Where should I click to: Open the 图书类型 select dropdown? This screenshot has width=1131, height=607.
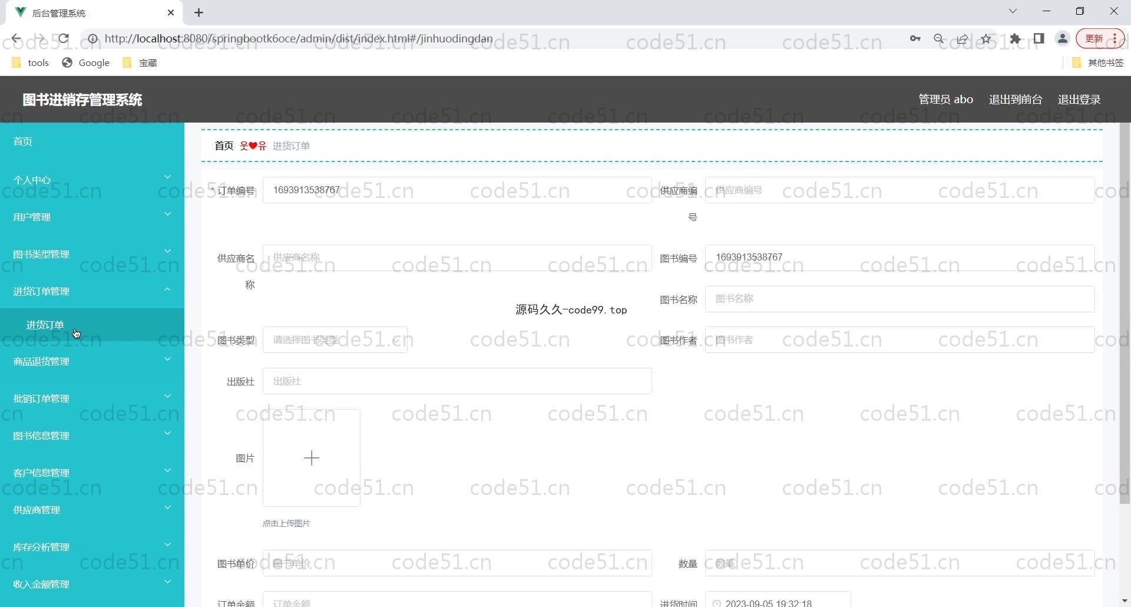point(335,340)
